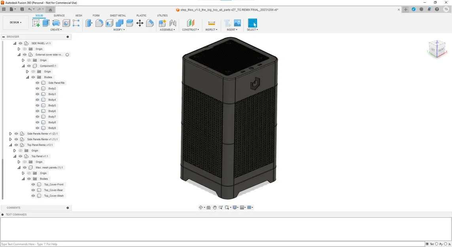
Task: Open the Modify dropdown menu
Action: click(119, 29)
